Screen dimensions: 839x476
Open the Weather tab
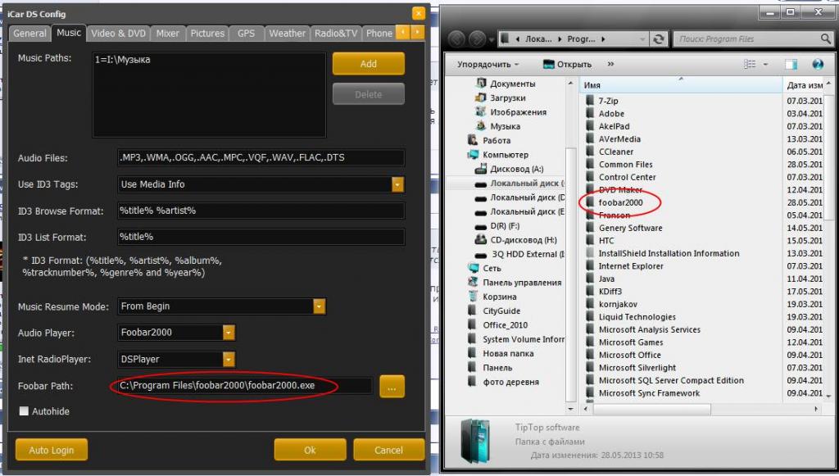coord(287,34)
